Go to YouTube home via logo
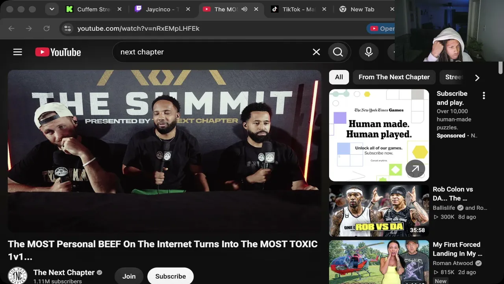Image resolution: width=504 pixels, height=284 pixels. point(58,52)
